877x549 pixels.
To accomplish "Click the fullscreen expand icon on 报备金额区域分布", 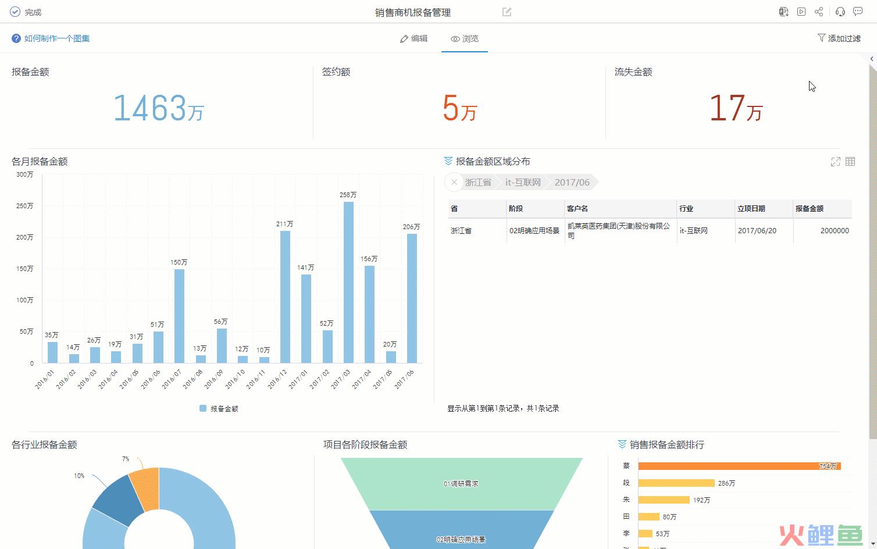I will click(x=836, y=162).
